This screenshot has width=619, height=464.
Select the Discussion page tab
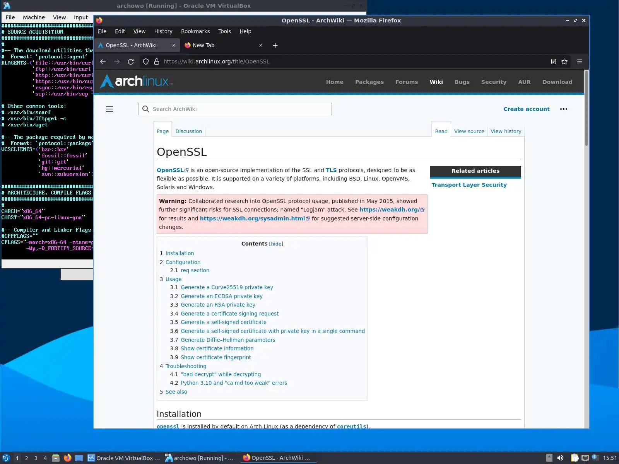[x=189, y=131]
